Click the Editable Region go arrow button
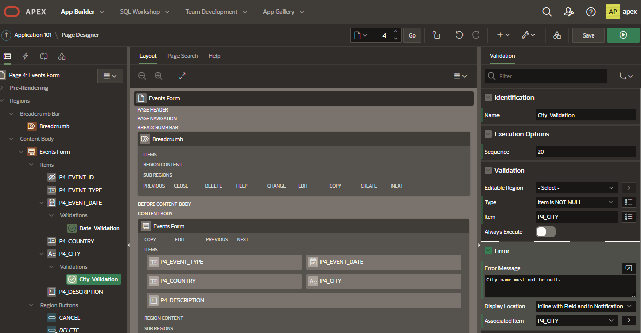This screenshot has width=641, height=333. pos(629,188)
